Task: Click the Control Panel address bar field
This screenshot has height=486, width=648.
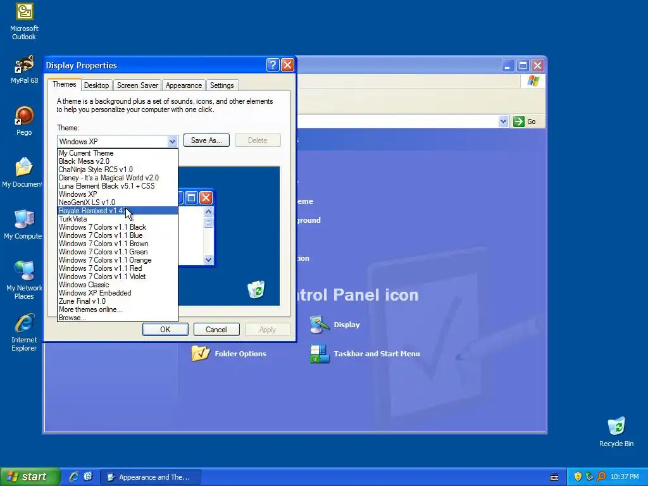Action: pyautogui.click(x=397, y=121)
